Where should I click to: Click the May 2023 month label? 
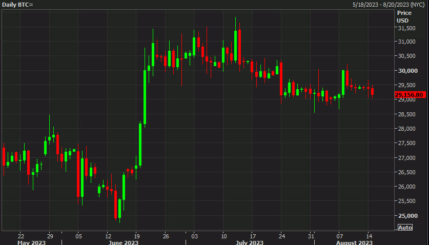pyautogui.click(x=31, y=242)
